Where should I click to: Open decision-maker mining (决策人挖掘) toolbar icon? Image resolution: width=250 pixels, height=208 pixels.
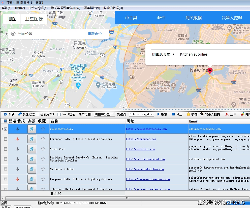[x=202, y=114]
